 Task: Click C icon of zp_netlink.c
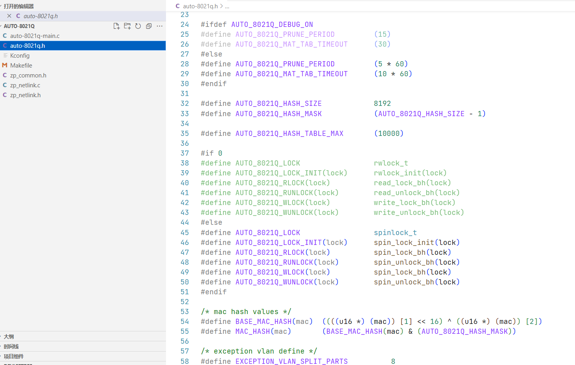(x=5, y=85)
